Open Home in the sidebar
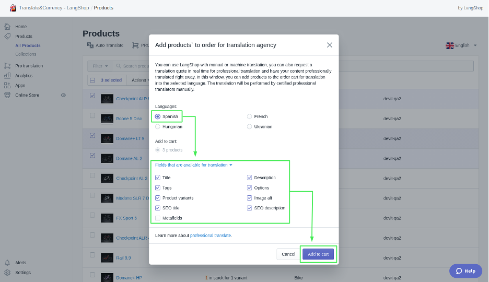The image size is (489, 282). coord(21,27)
